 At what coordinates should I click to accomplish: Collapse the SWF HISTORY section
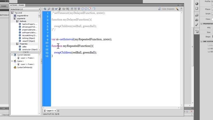click(x=202, y=41)
